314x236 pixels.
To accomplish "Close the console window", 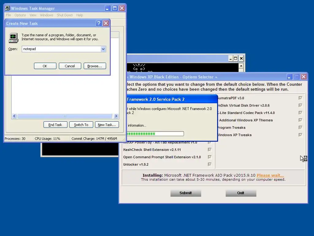I will pos(241,59).
